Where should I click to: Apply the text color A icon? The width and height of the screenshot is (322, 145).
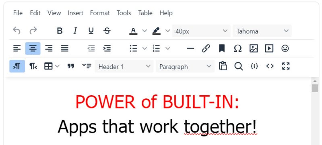pos(133,31)
